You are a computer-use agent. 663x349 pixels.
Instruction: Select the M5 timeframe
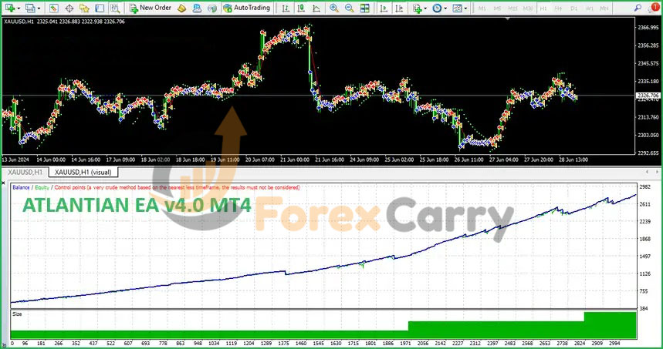497,8
